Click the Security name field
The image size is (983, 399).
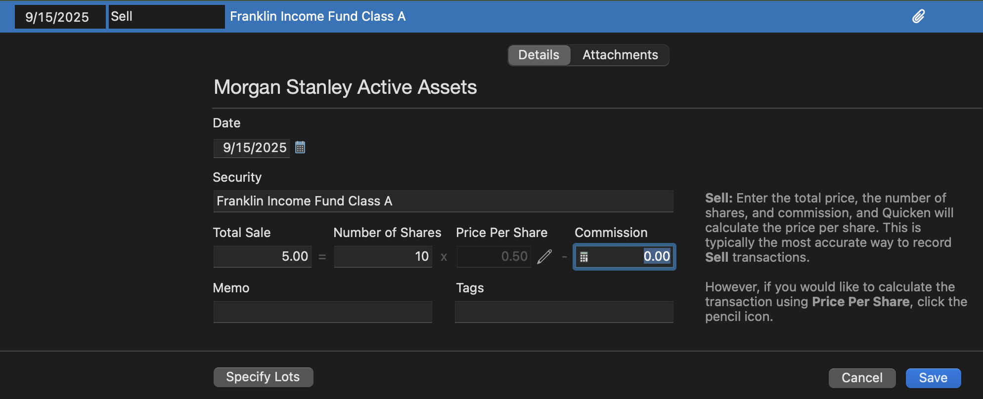click(x=443, y=201)
